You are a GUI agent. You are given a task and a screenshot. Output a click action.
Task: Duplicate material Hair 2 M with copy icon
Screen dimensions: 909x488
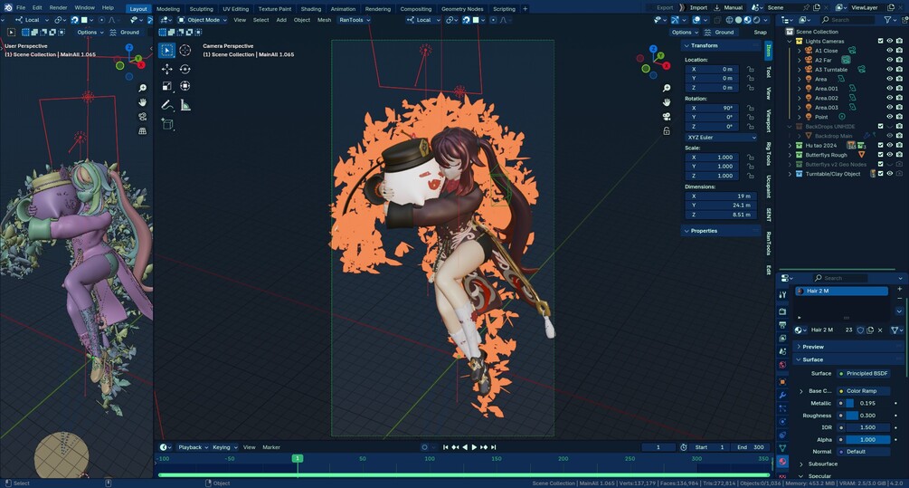pyautogui.click(x=870, y=330)
